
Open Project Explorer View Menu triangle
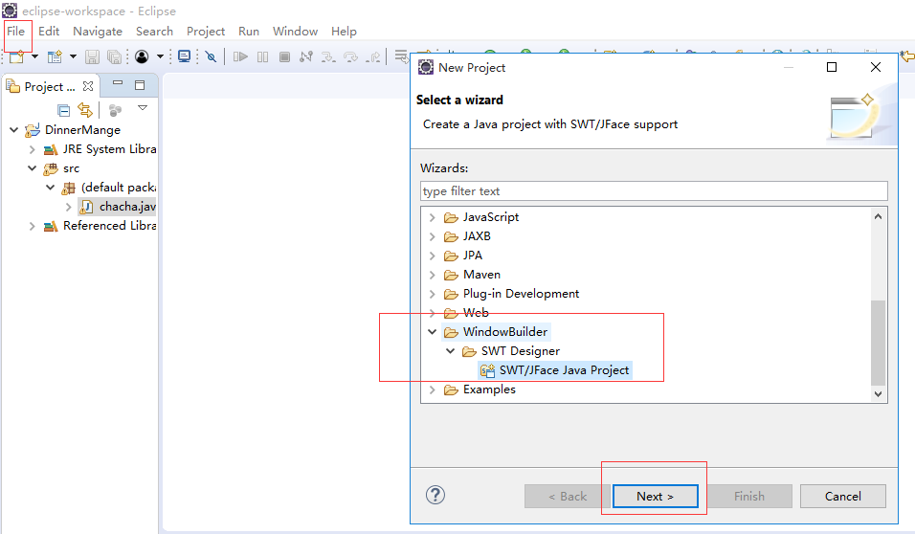pyautogui.click(x=143, y=108)
